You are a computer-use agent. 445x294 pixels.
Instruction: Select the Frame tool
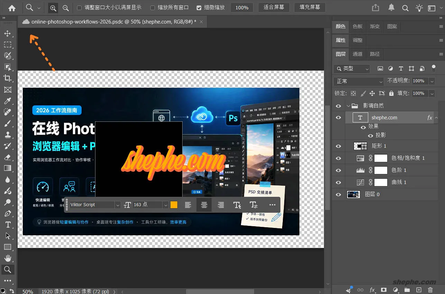pyautogui.click(x=7, y=90)
